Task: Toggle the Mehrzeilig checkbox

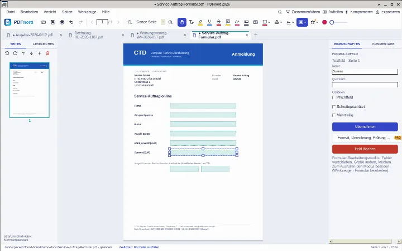Action: coord(334,115)
